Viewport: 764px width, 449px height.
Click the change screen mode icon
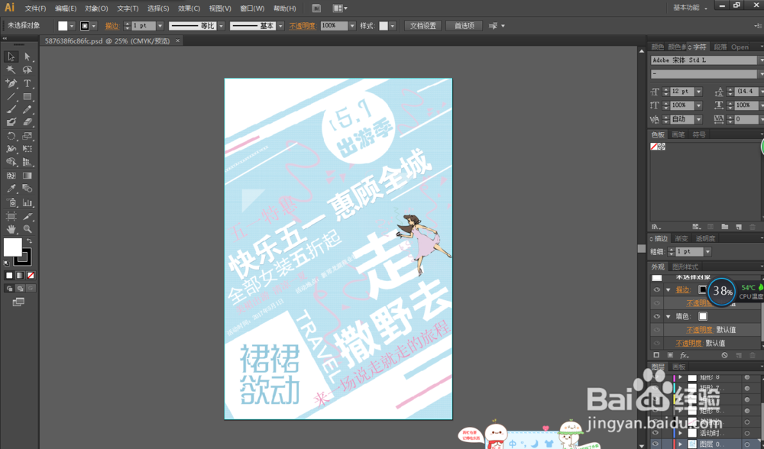pyautogui.click(x=18, y=302)
